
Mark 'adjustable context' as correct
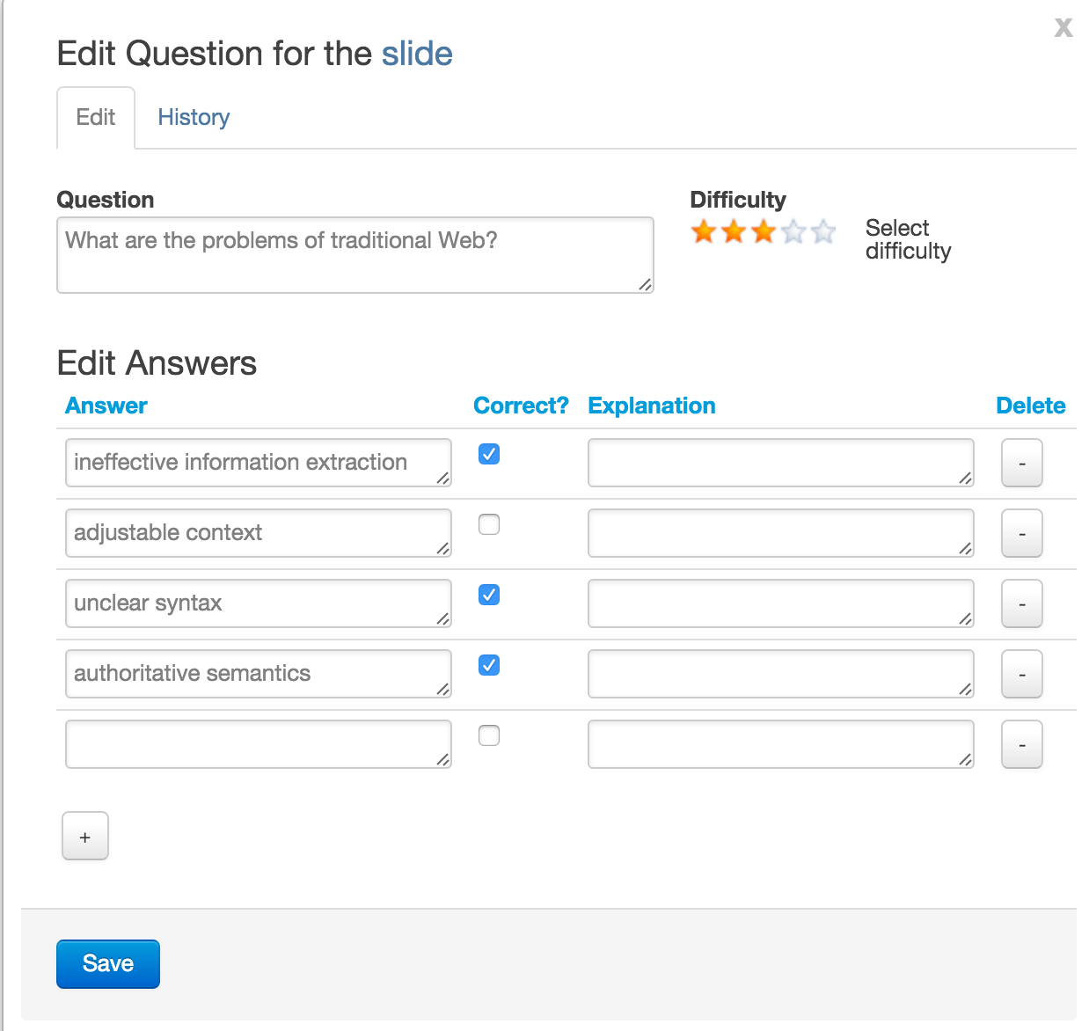pos(489,524)
